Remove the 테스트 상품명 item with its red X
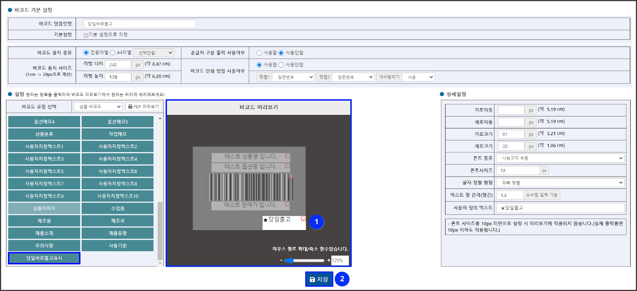 [x=287, y=156]
